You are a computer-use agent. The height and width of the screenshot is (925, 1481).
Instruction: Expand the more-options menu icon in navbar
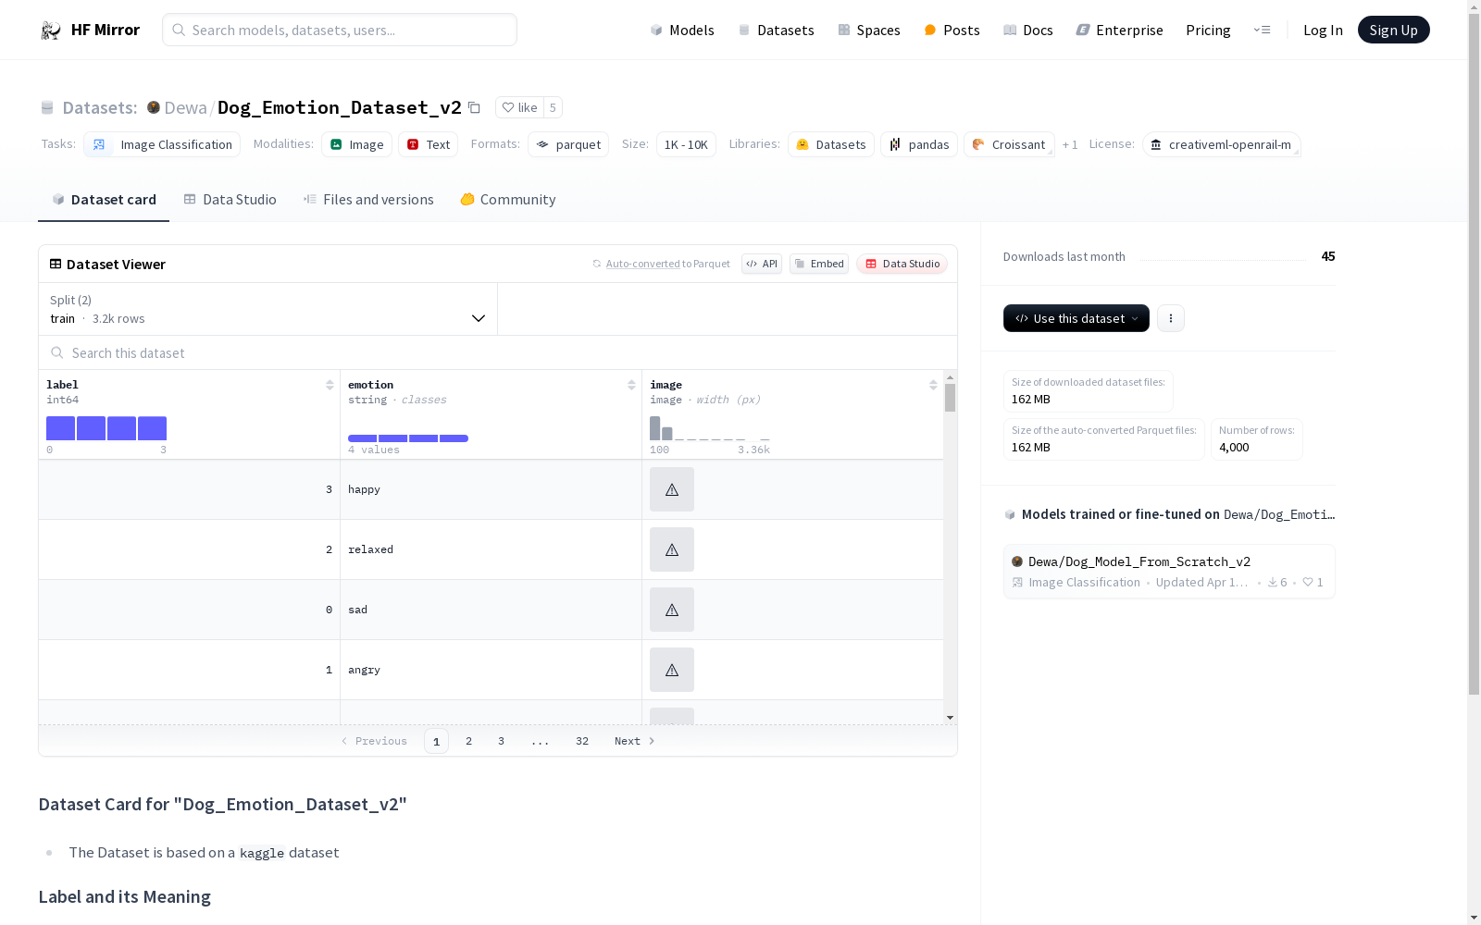pyautogui.click(x=1262, y=30)
